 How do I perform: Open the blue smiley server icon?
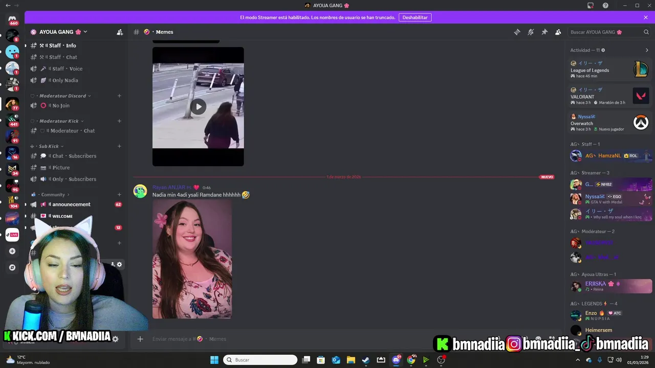tap(12, 52)
